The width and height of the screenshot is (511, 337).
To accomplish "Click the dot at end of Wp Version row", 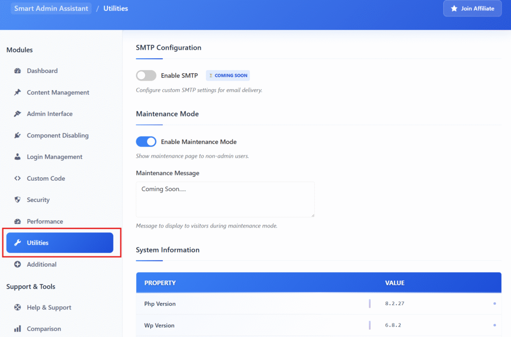I will [495, 325].
